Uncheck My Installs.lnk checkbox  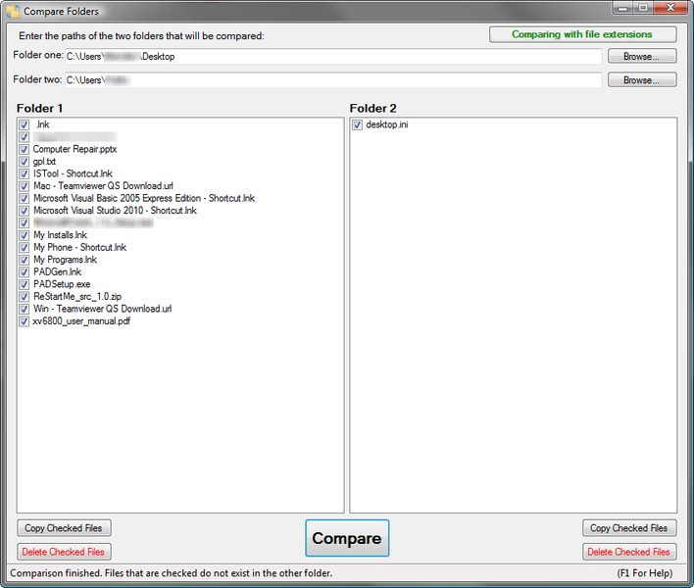25,235
